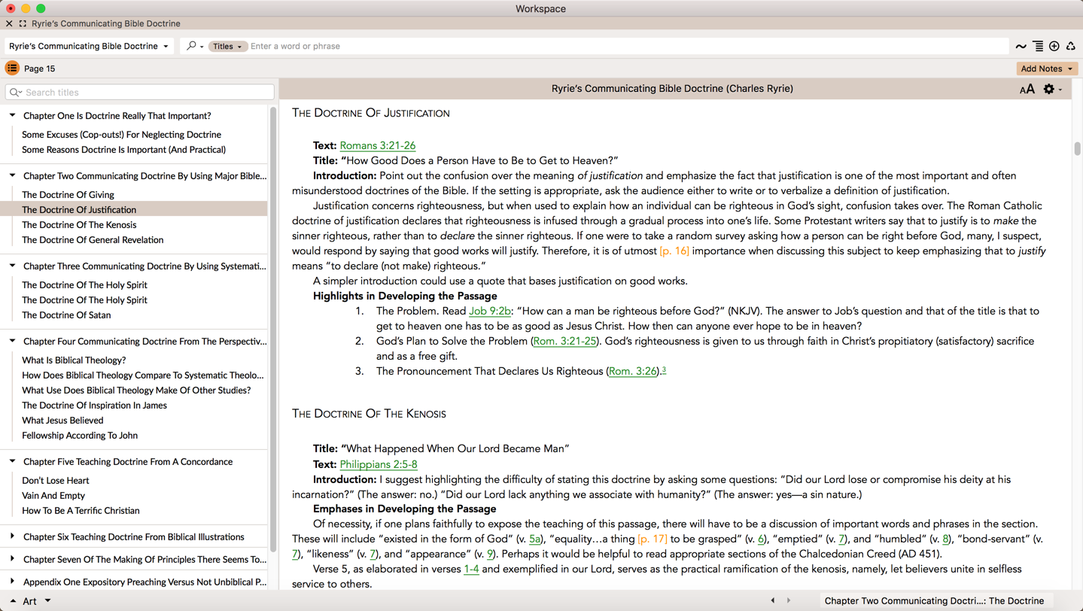
Task: Open the Ryrie's Communicating Bible Doctrine module dropdown
Action: point(89,46)
